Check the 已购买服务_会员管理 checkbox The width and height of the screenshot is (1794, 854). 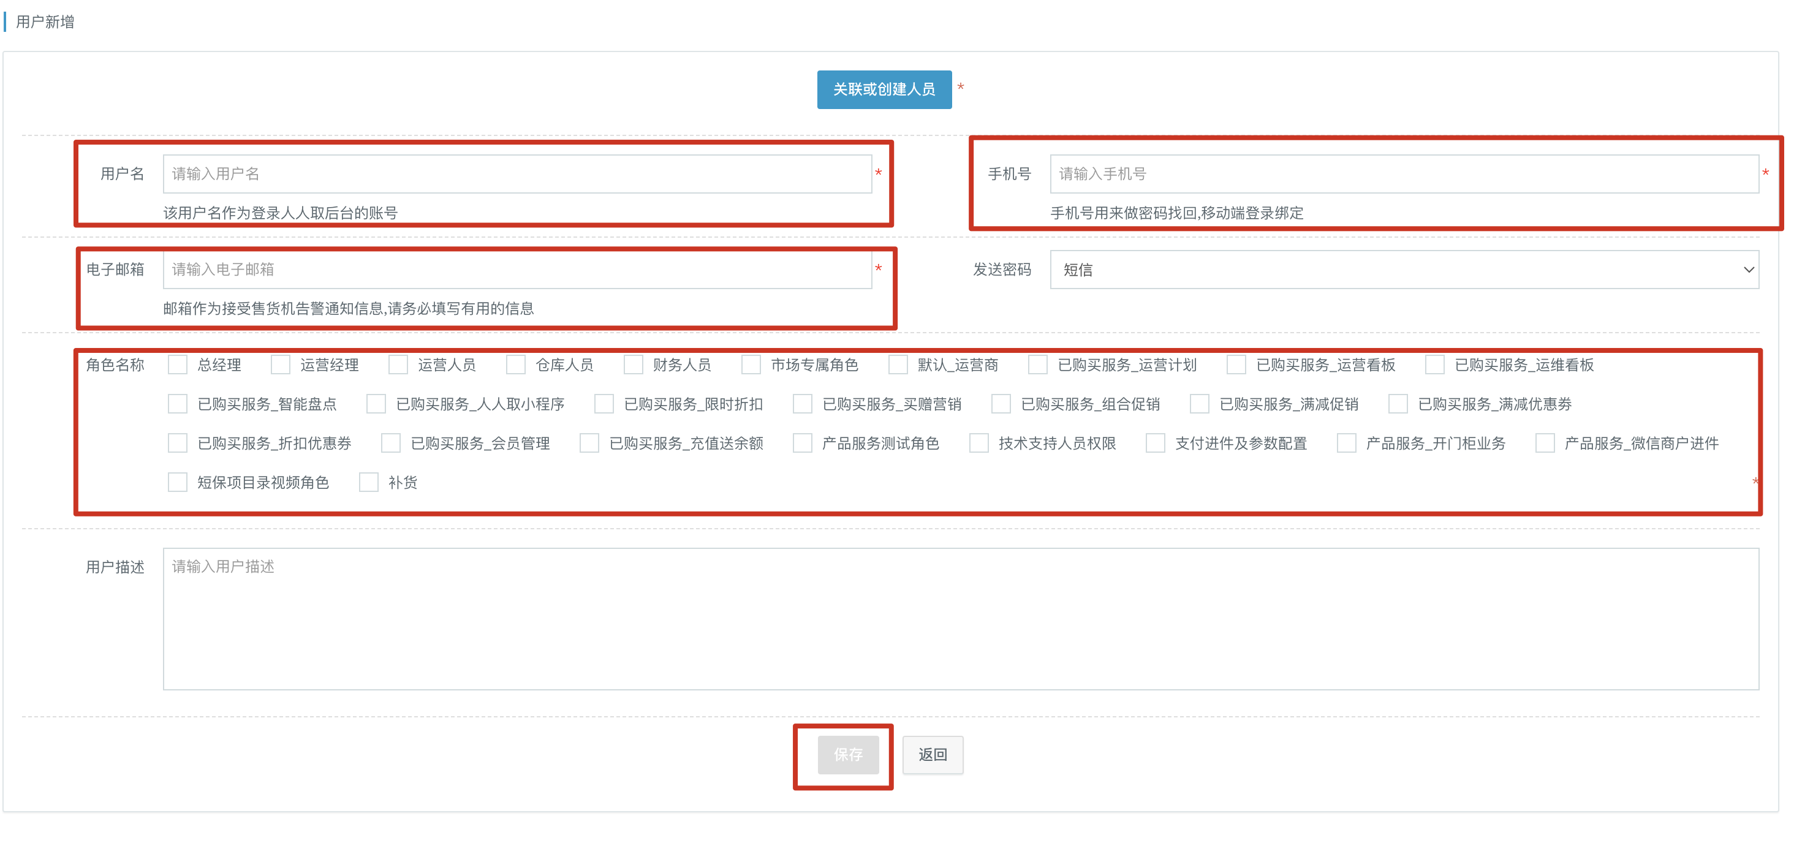[391, 443]
